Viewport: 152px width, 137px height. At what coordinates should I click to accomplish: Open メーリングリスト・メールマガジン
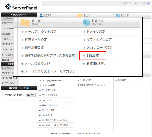point(50,71)
